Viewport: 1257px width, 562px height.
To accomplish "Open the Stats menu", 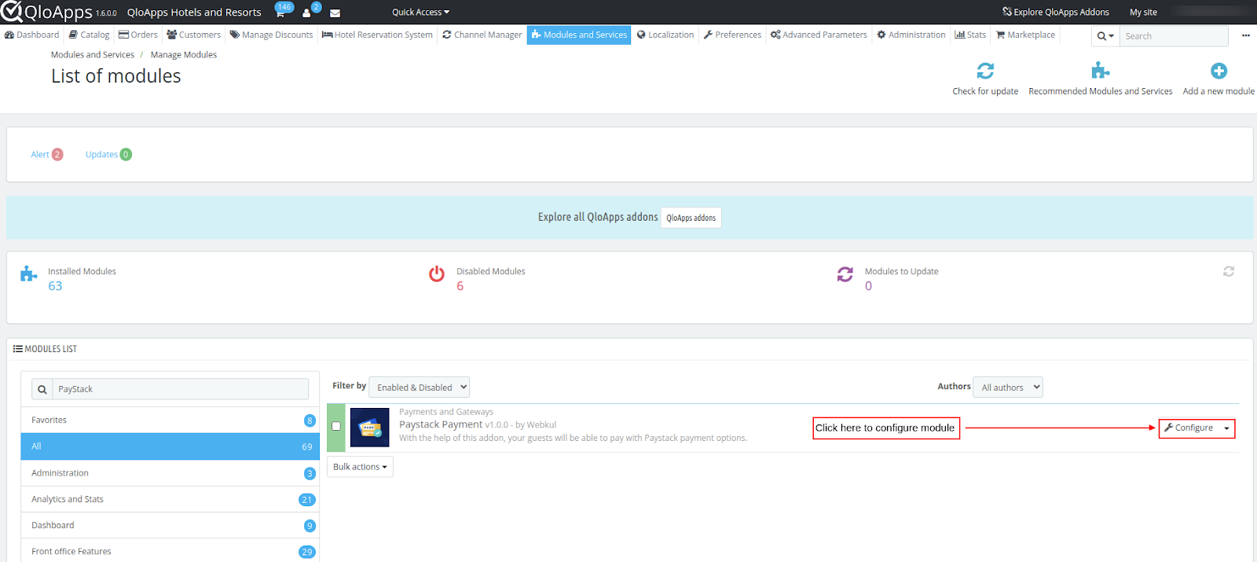I will point(970,35).
